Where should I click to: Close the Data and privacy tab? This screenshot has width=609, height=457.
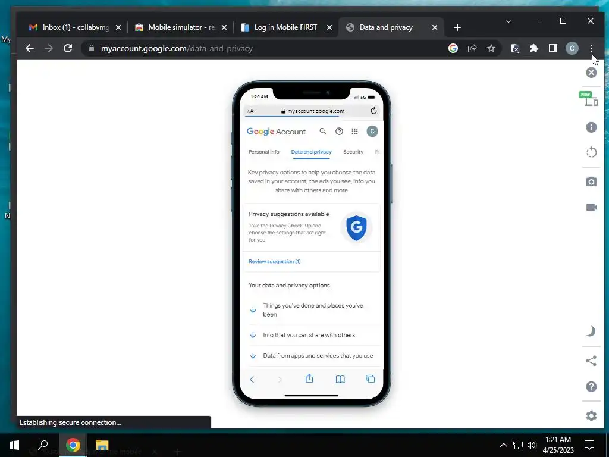point(435,27)
